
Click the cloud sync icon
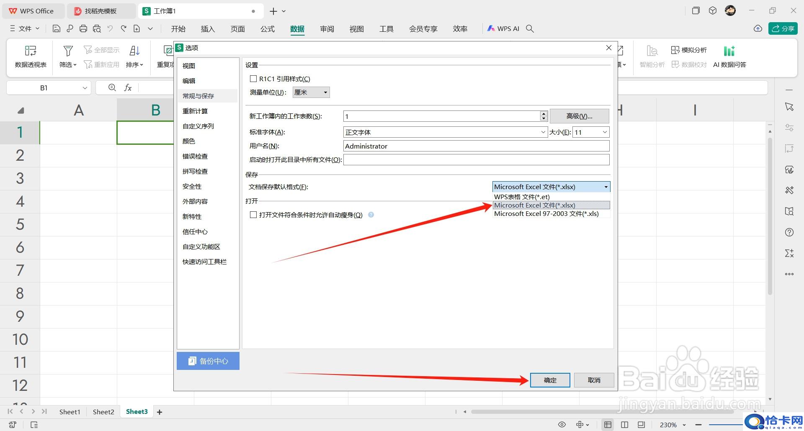(x=758, y=28)
